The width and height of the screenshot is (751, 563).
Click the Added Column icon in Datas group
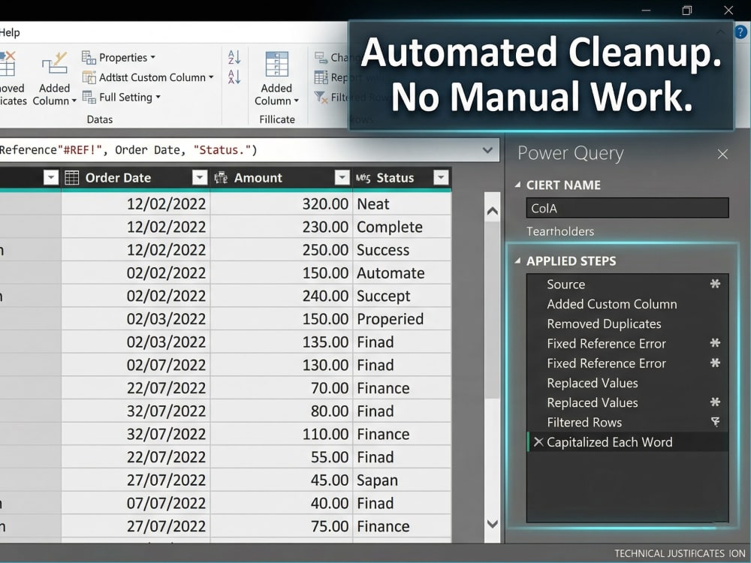[x=54, y=64]
